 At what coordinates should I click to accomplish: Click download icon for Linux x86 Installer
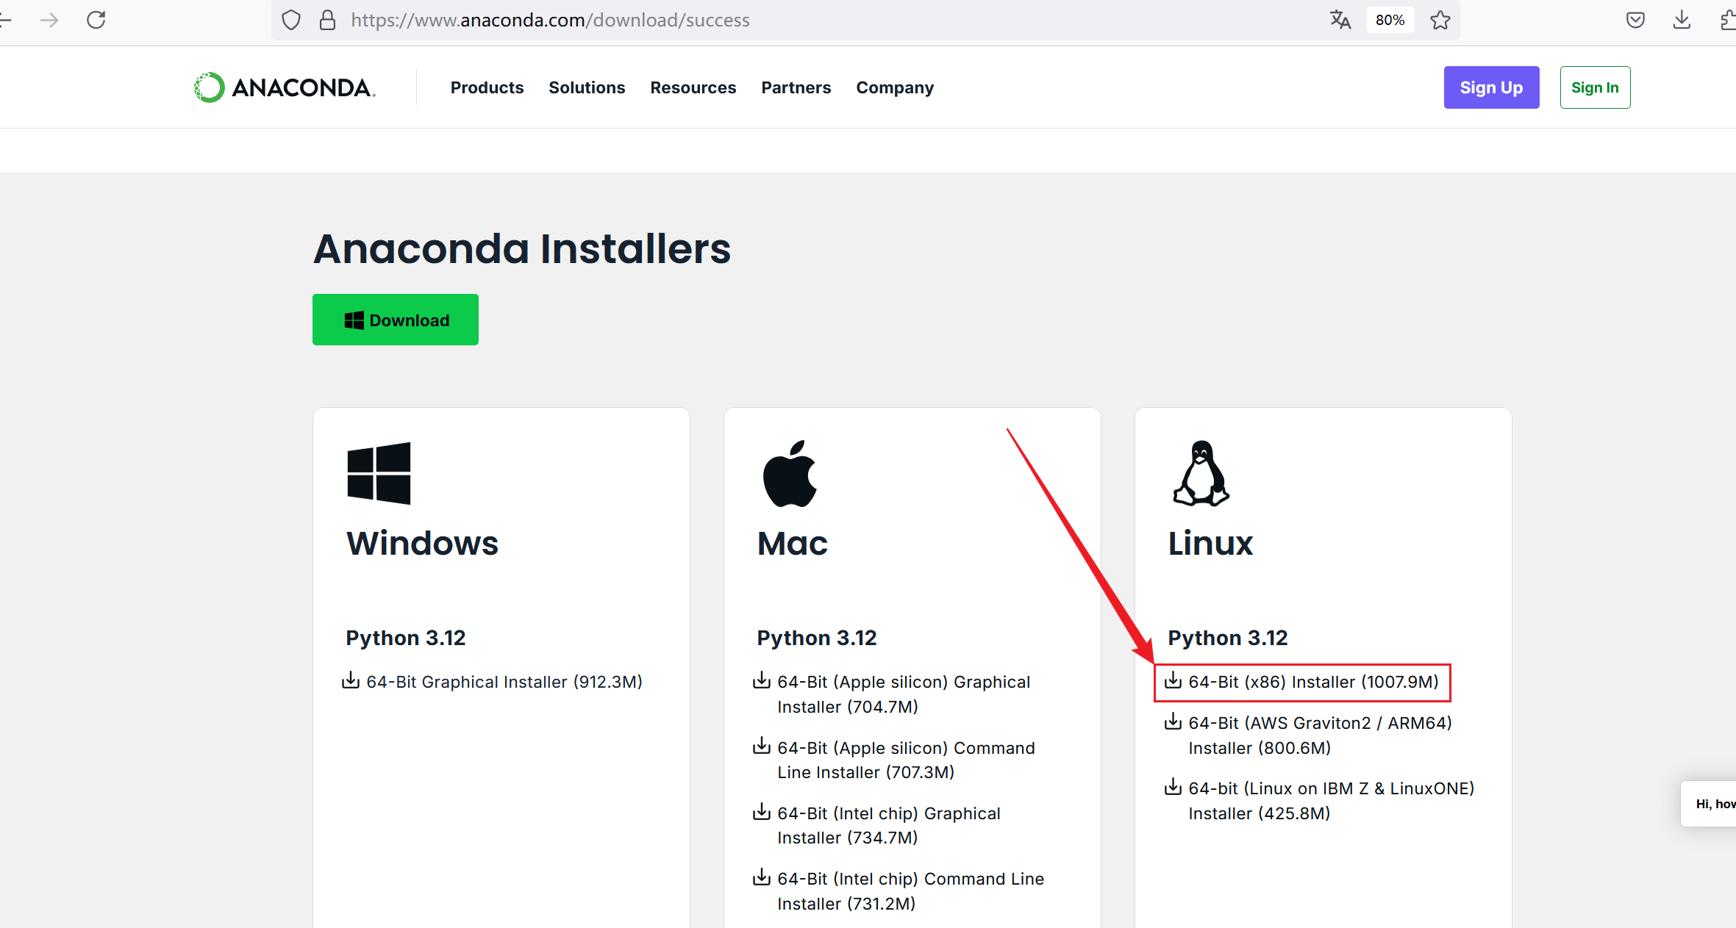pyautogui.click(x=1173, y=680)
